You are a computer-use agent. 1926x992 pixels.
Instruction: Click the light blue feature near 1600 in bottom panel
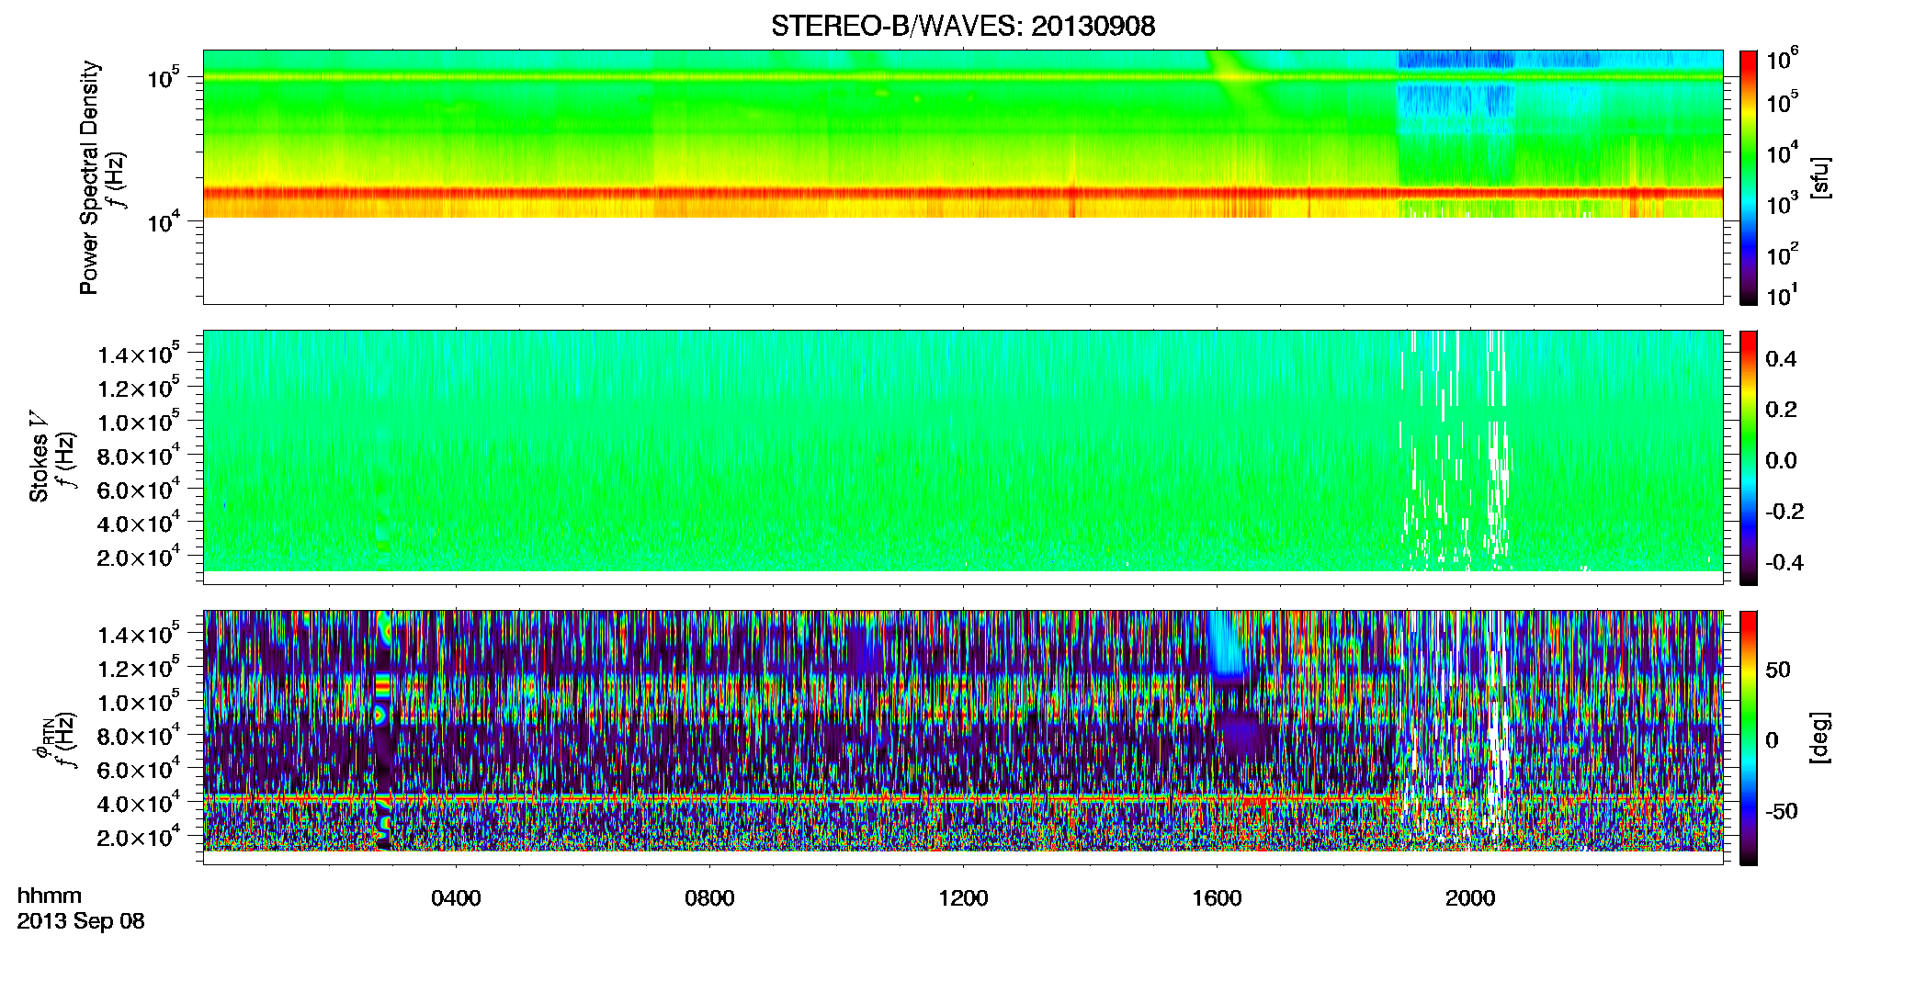click(1226, 645)
